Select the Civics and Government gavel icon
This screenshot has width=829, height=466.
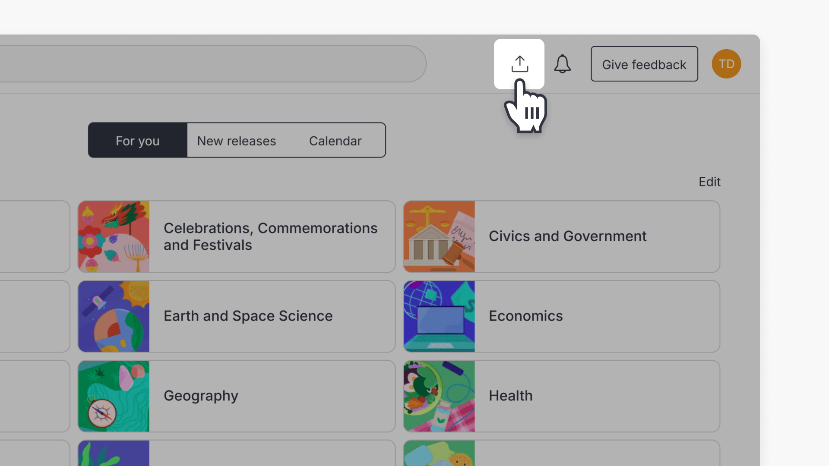pos(439,236)
